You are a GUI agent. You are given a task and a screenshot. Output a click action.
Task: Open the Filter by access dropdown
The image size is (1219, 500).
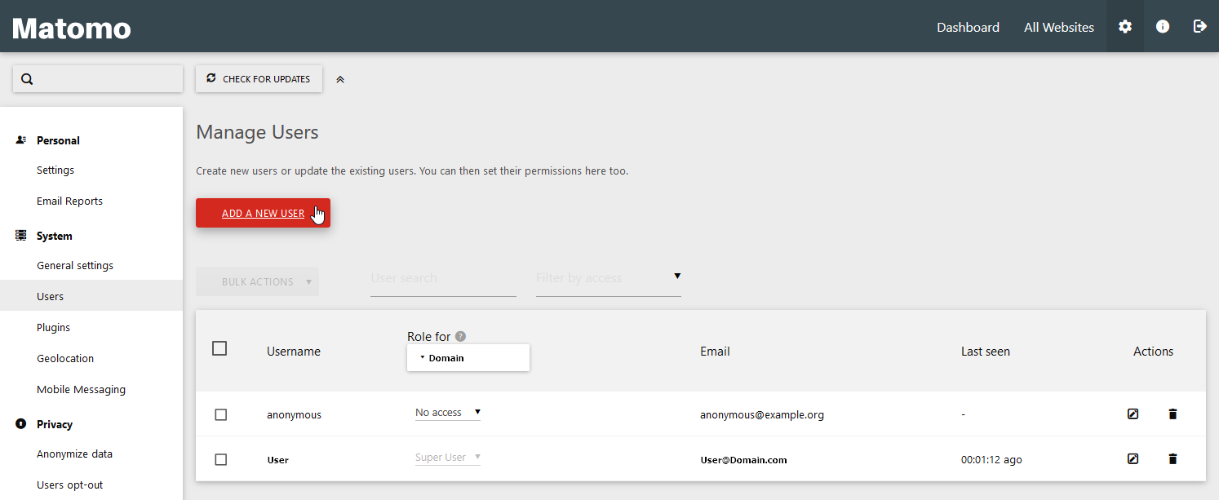coord(609,278)
